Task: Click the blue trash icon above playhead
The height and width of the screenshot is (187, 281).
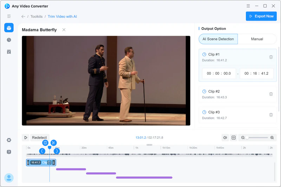Action: point(45,143)
